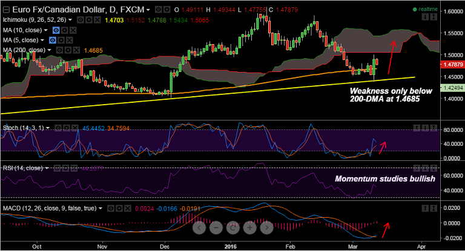This screenshot has height=251, width=465.
Task: Remove MA (200, close) with X icon
Action: tap(76, 50)
